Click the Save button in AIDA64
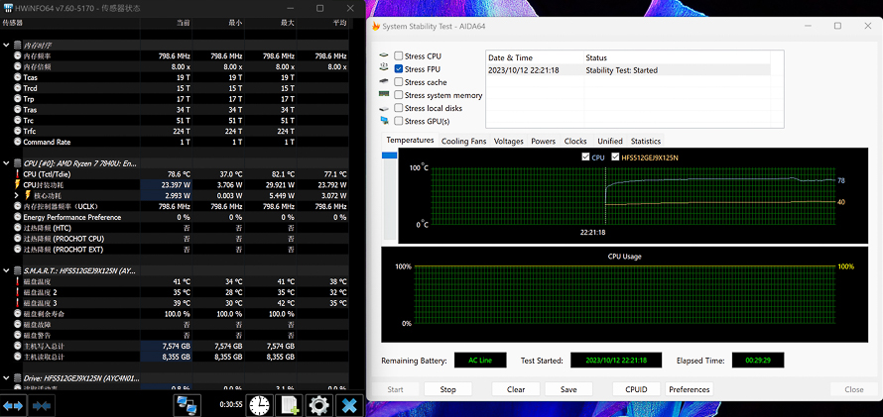This screenshot has width=883, height=417. 568,389
